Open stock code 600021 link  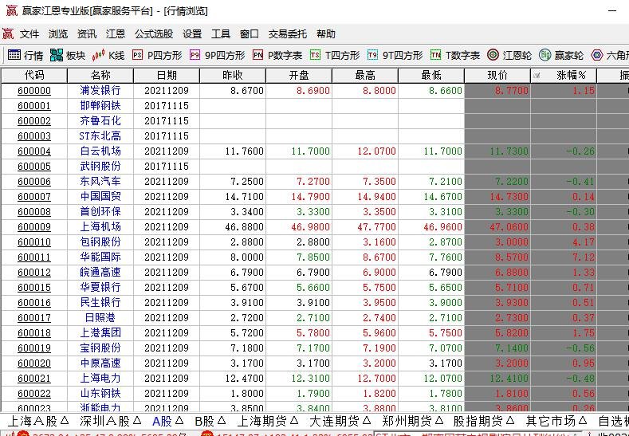(34, 379)
